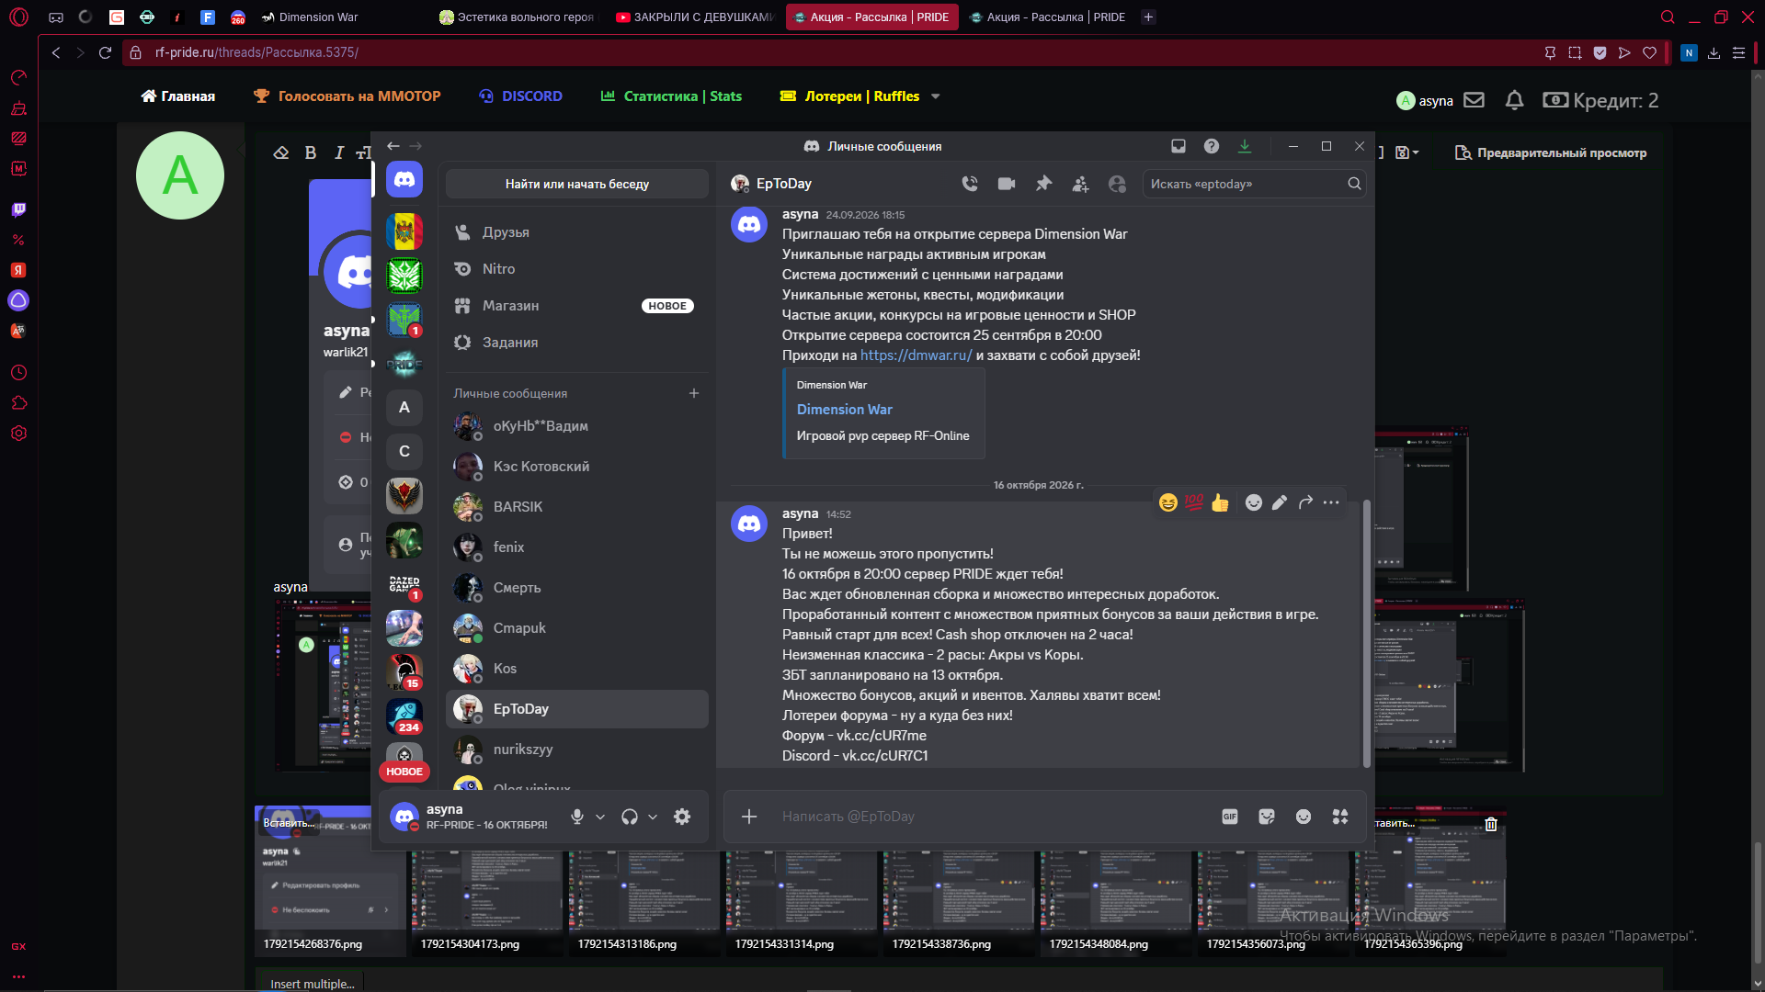
Task: Open forum notifications bell icon
Action: tap(1514, 100)
